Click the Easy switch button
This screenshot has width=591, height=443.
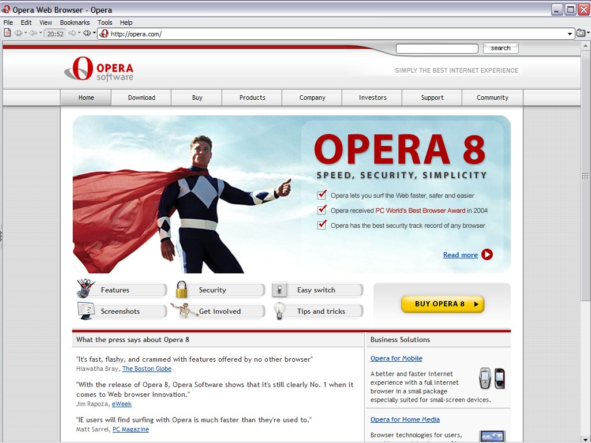pos(318,290)
